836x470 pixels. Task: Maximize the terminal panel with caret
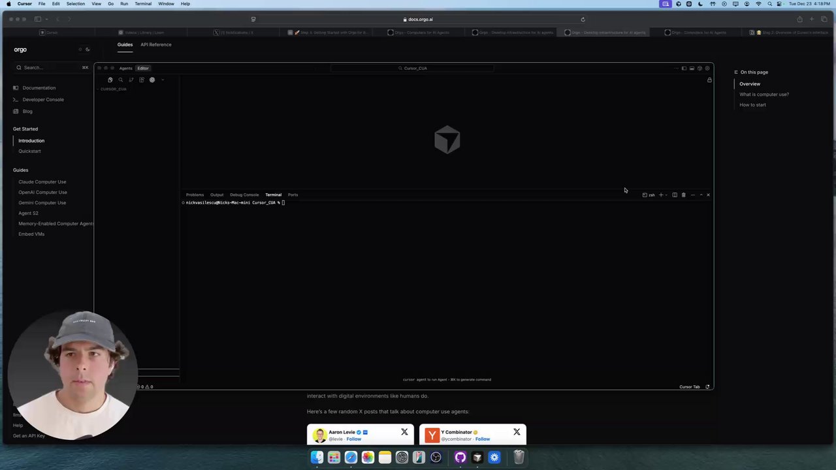coord(701,195)
